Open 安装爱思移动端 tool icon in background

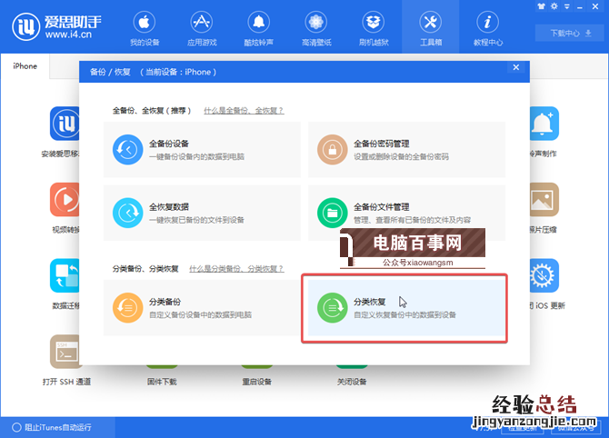click(65, 124)
